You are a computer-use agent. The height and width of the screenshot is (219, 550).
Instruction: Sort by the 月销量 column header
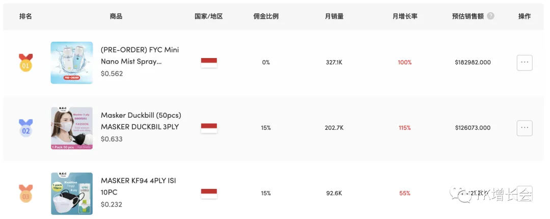click(334, 16)
